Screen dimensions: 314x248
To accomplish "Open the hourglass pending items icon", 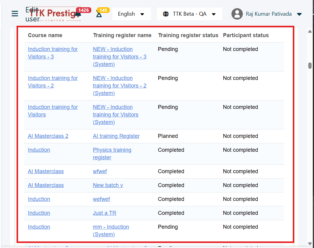I will 99,14.
